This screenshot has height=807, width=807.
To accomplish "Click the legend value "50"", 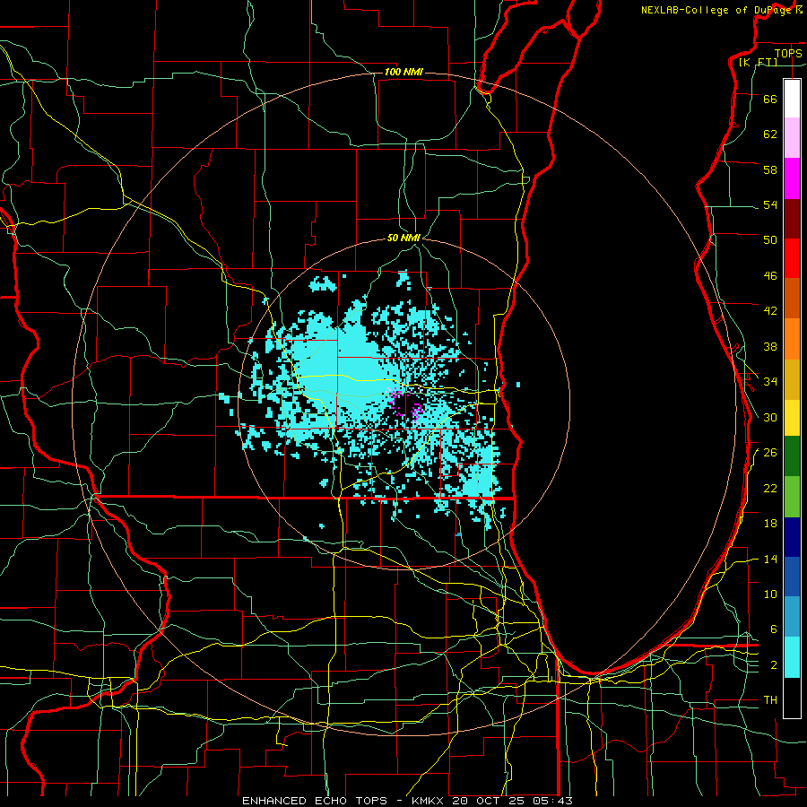I will (770, 239).
